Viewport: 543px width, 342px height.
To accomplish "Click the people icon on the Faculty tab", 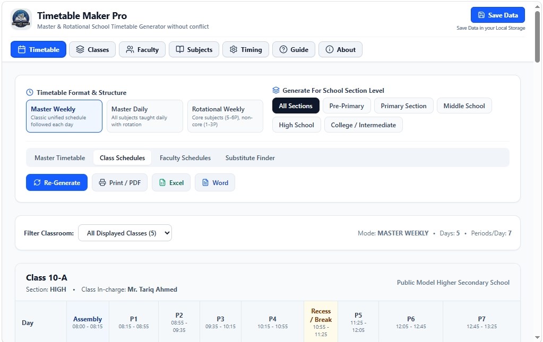I will coord(130,49).
